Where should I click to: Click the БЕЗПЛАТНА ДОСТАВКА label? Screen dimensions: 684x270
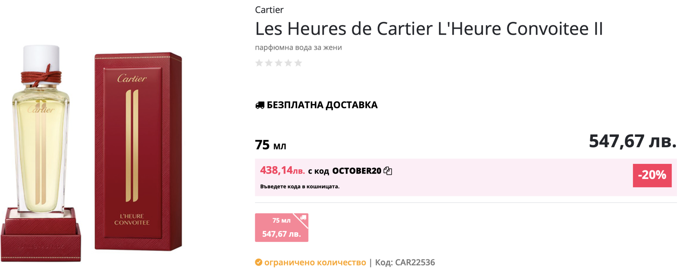tap(322, 105)
